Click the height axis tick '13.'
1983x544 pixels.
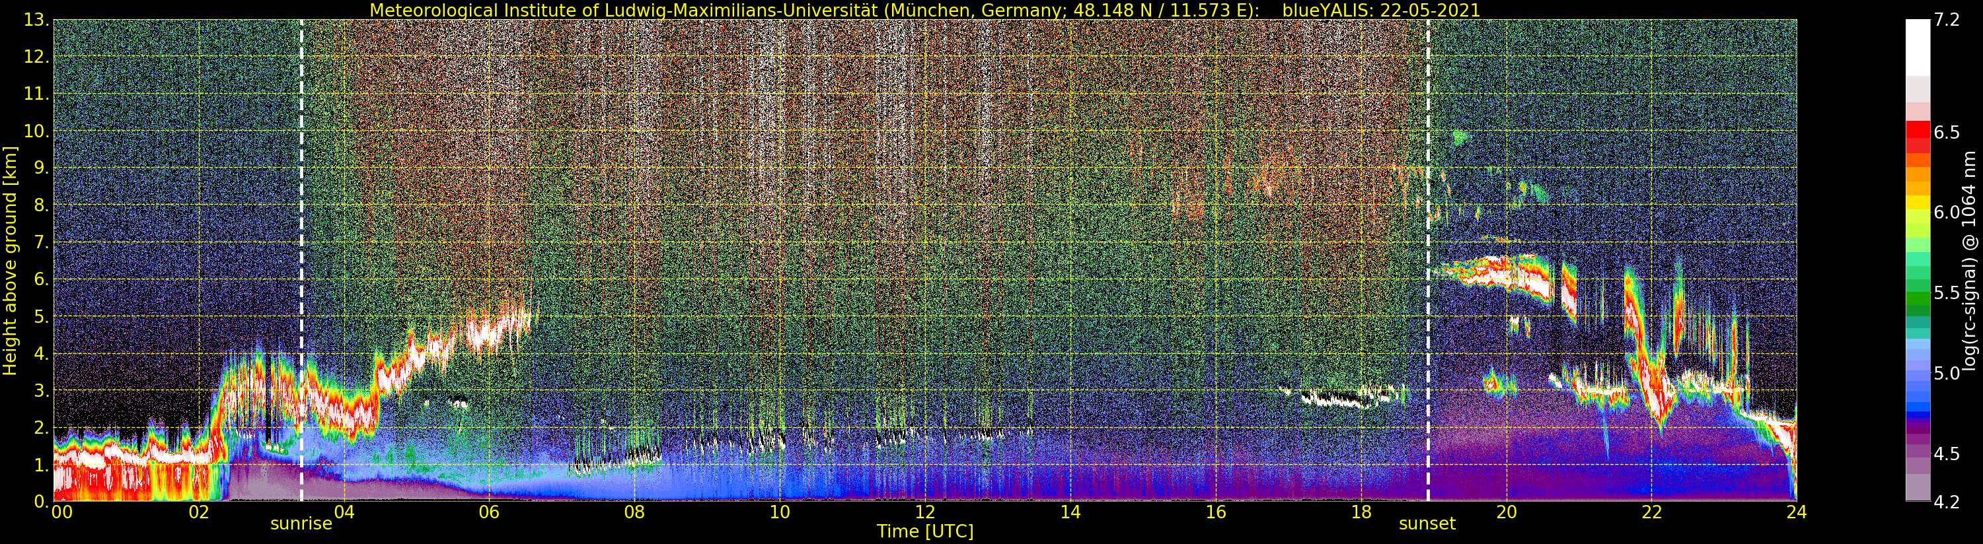point(37,20)
